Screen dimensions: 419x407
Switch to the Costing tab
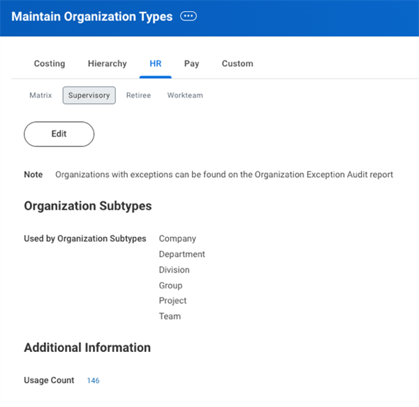click(x=50, y=63)
